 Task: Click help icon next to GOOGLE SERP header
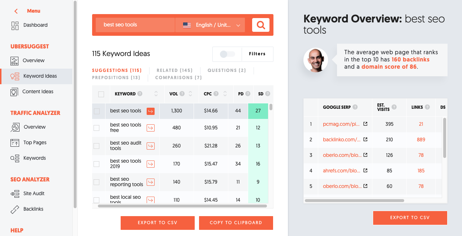point(355,107)
